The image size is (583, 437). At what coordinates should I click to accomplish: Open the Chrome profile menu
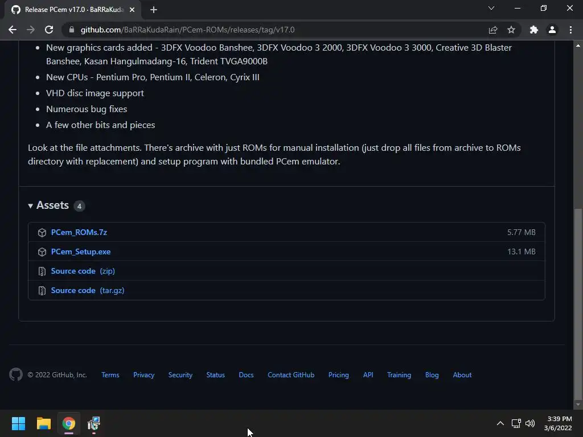552,30
